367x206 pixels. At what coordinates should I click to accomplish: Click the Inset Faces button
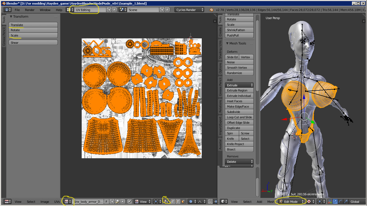coord(239,101)
